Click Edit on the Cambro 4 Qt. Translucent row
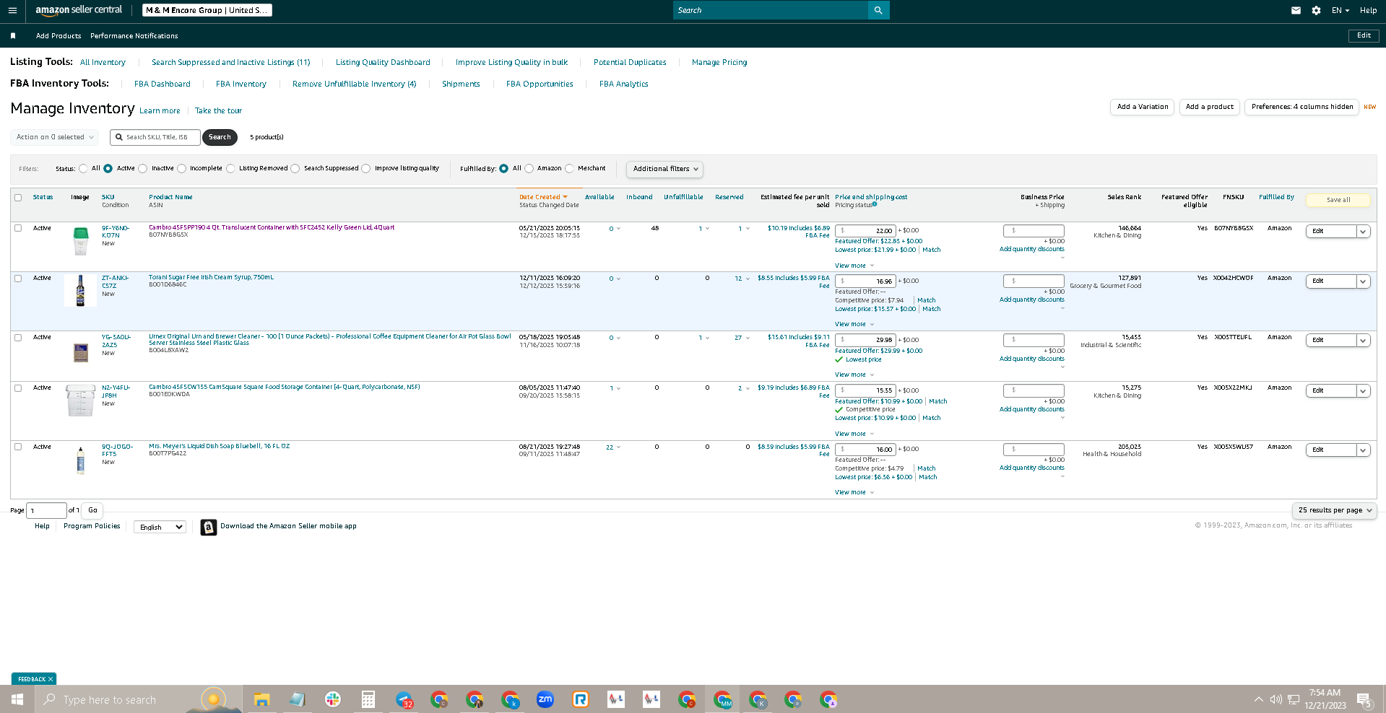This screenshot has height=713, width=1386. click(x=1330, y=231)
